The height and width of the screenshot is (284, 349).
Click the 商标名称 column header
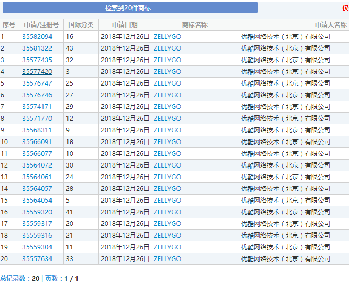click(x=194, y=25)
